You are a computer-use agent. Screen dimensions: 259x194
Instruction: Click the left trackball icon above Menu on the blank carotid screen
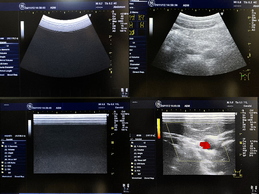[124, 186]
